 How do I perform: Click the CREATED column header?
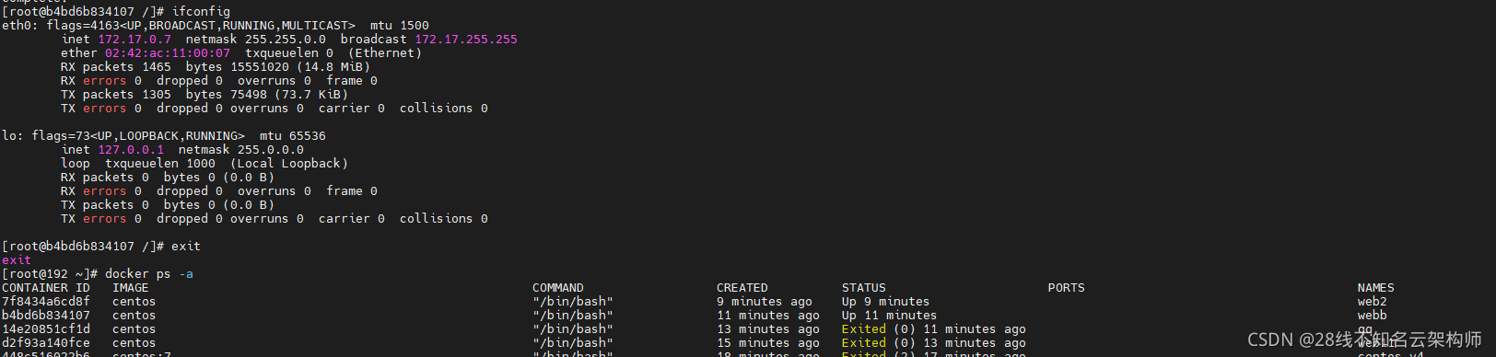(742, 288)
